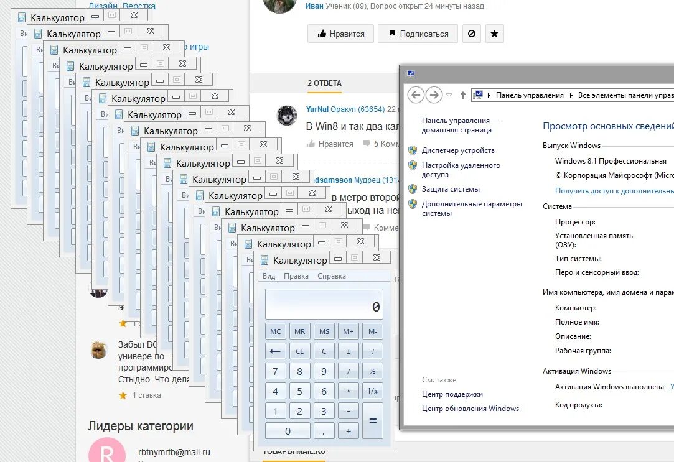This screenshot has height=462, width=674.
Task: Click shield icon beside Диспетчер устройств
Action: [x=413, y=150]
